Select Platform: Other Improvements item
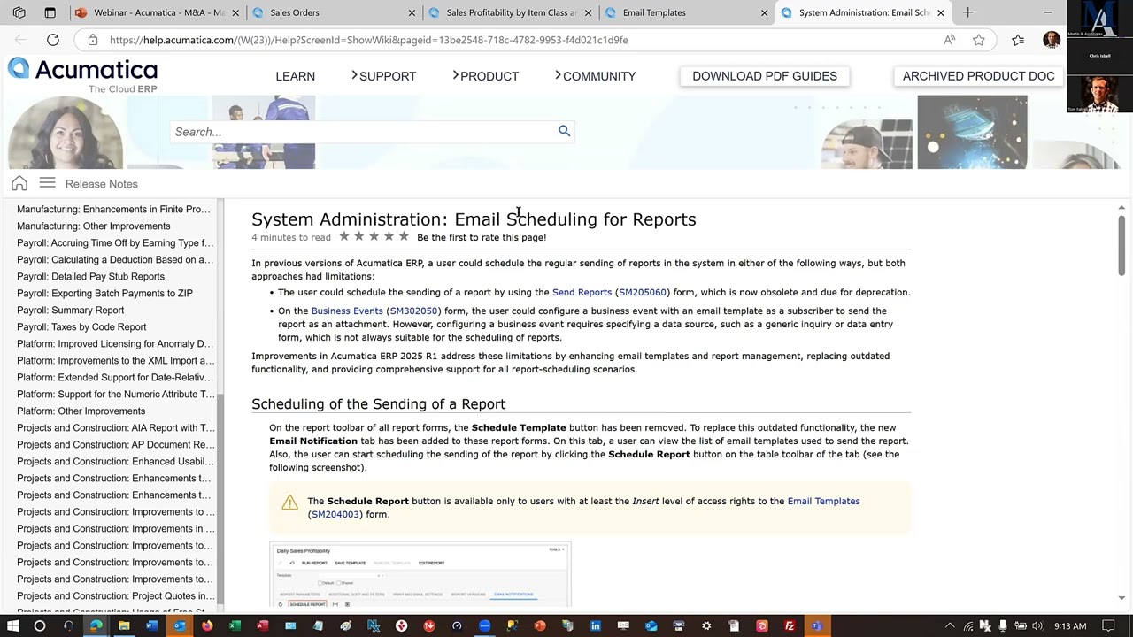 coord(81,411)
